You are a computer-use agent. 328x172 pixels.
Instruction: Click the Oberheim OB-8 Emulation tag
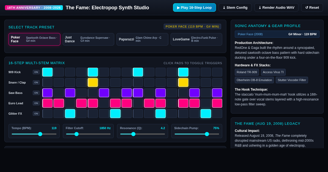254,80
